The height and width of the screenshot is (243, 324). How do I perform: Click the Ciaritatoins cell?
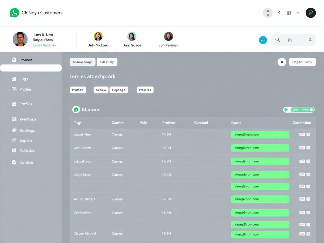click(x=82, y=213)
